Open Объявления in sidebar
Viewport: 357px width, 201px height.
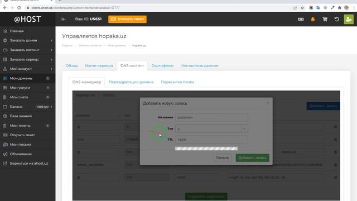[x=27, y=154]
